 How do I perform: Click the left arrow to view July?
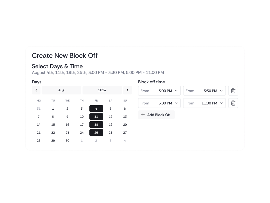coord(36,90)
